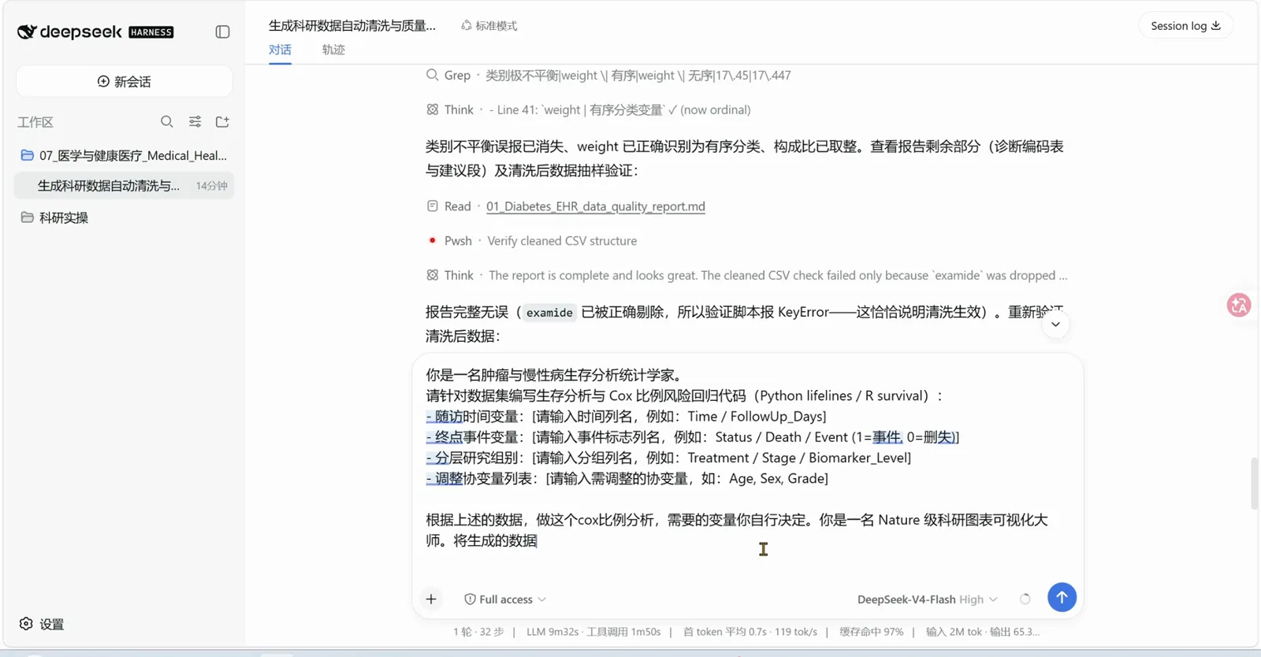Toggle the 标准模式 mode indicator
This screenshot has height=657, width=1261.
pos(489,26)
